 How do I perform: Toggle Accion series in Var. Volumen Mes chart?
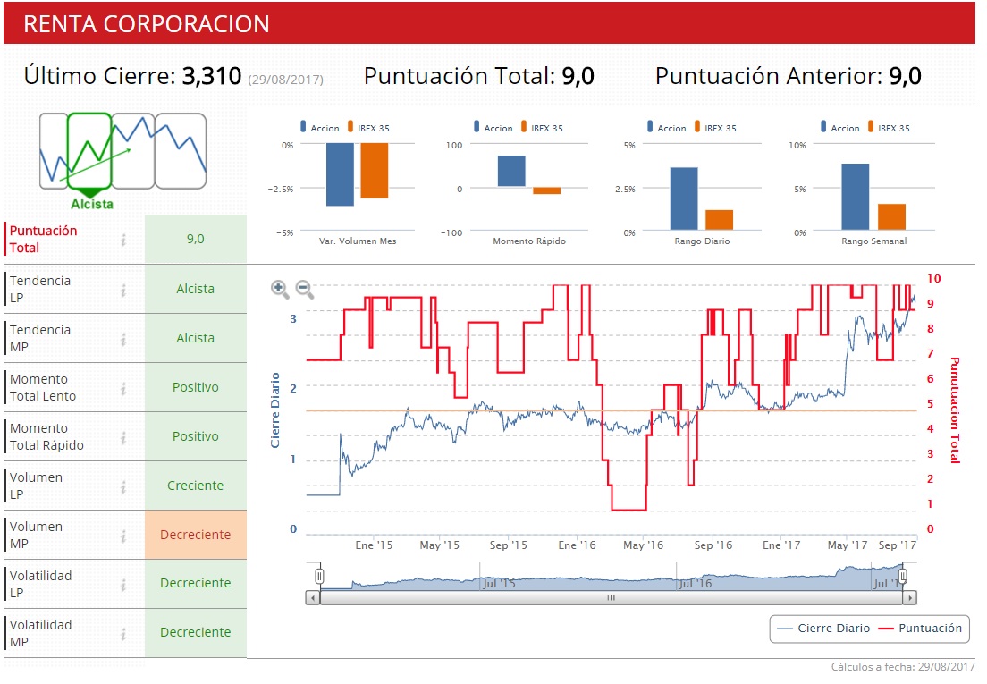coord(320,128)
